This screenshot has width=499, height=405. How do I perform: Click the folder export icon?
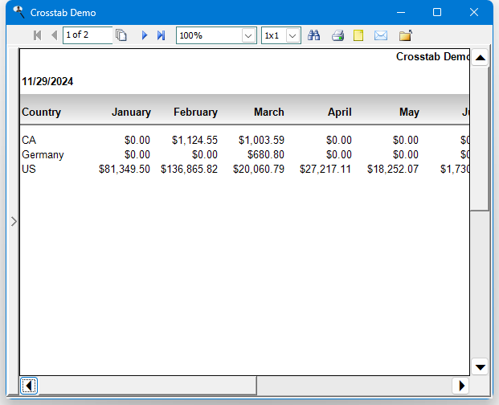point(406,35)
